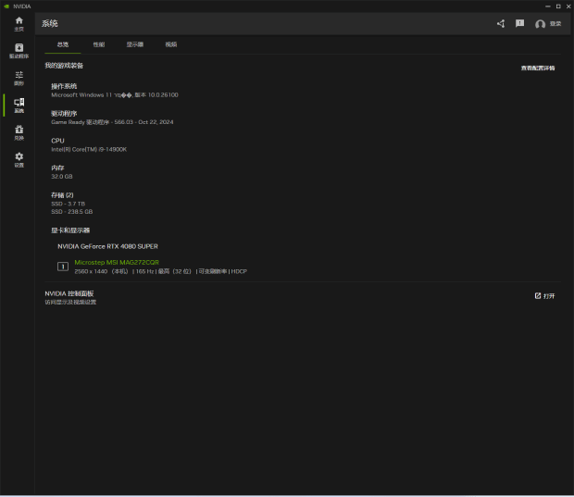Screen dimensions: 574x497
Task: Click the 32.0 GB memory value
Action: (62, 177)
